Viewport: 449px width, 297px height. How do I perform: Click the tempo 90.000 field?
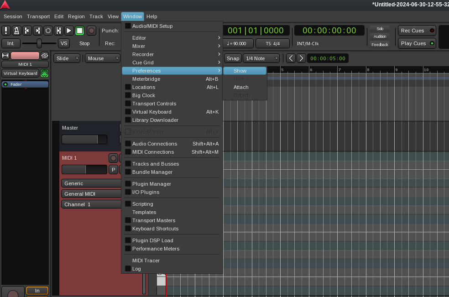click(236, 43)
